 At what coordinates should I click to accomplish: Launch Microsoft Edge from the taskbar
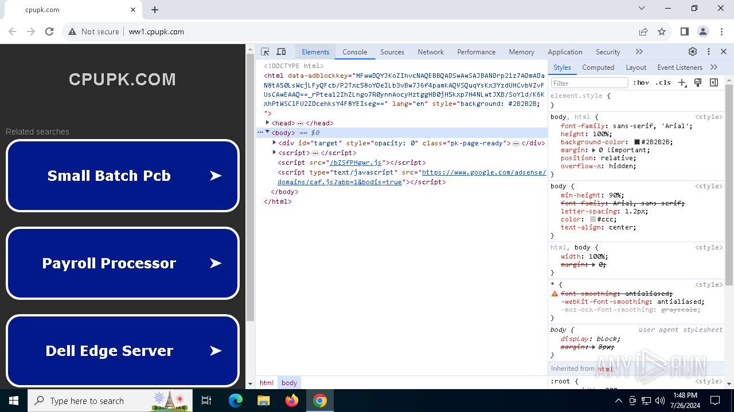(236, 401)
